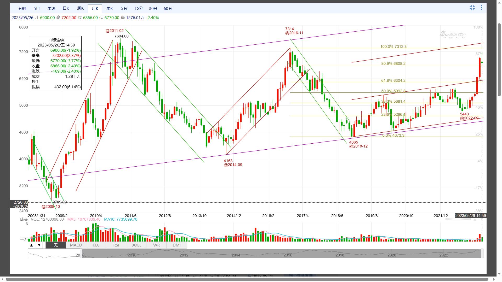Viewport: 502px width, 282px height.
Task: Switch to the 日K daily chart tab
Action: click(x=66, y=8)
